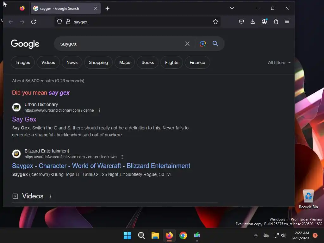Switch to the Maps filter
This screenshot has height=243, width=324.
pos(125,62)
